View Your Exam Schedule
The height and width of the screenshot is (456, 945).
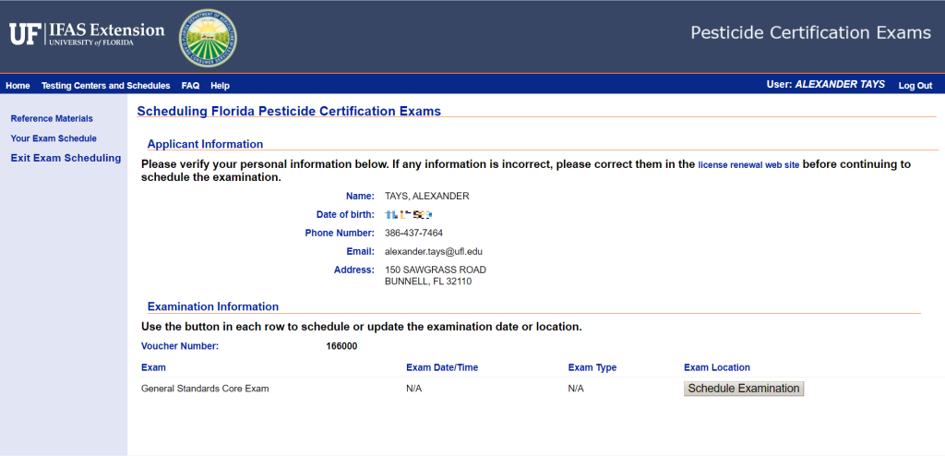click(x=54, y=138)
